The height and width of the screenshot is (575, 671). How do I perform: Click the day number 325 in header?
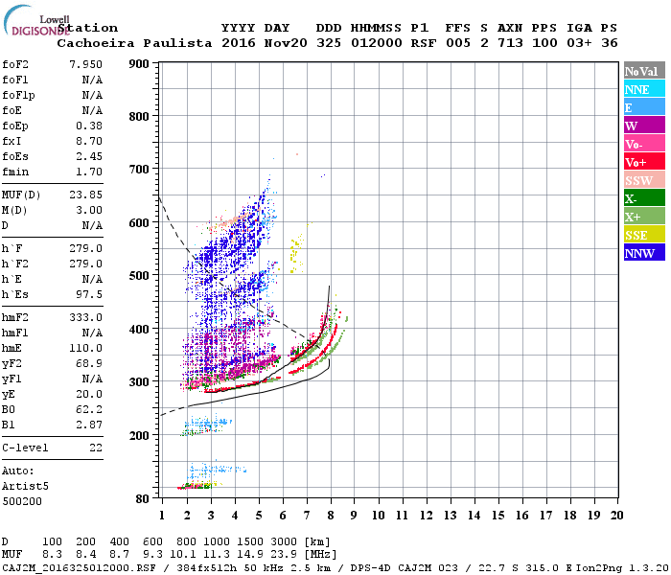tap(329, 43)
